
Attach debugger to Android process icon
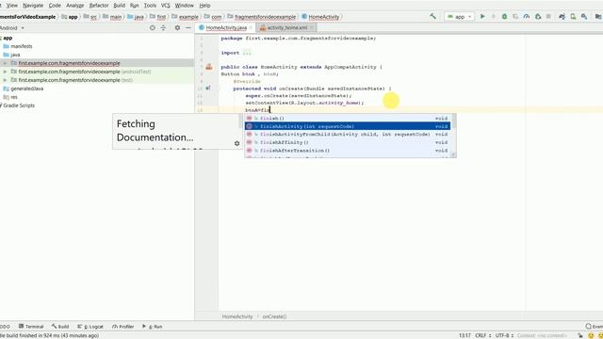[x=538, y=17]
